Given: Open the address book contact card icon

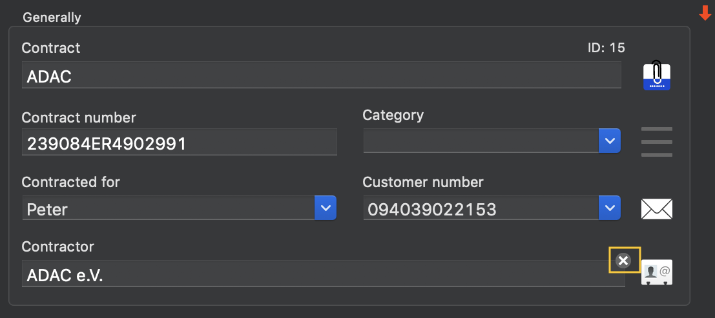Looking at the screenshot, I should 657,272.
